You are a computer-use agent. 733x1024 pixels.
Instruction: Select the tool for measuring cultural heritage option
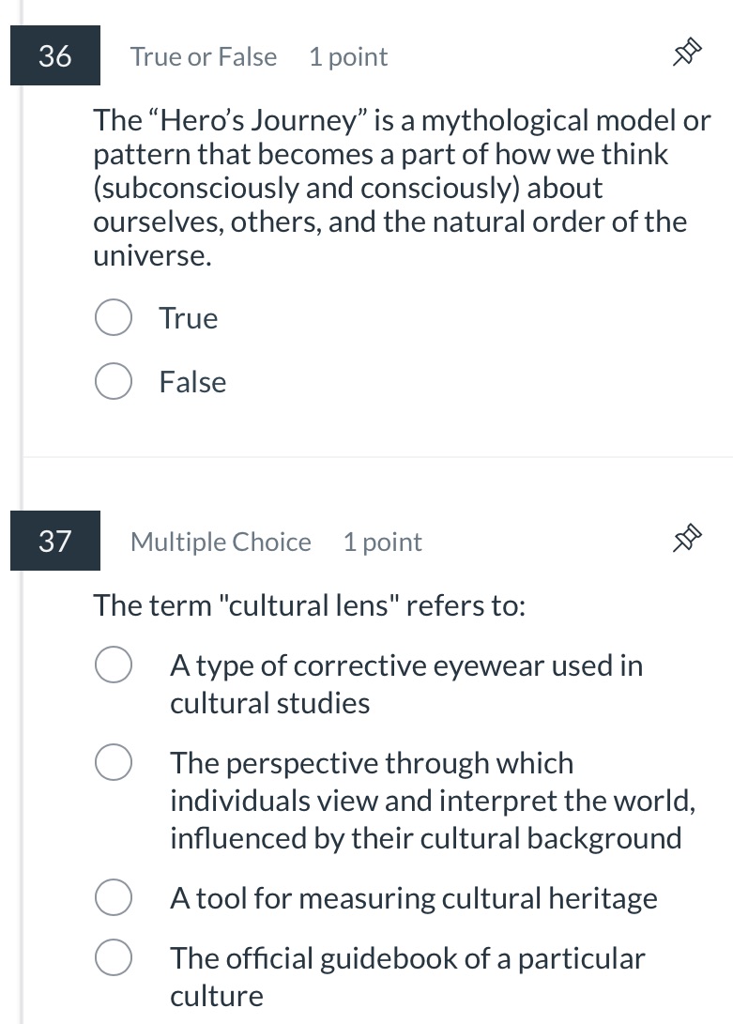coord(113,896)
